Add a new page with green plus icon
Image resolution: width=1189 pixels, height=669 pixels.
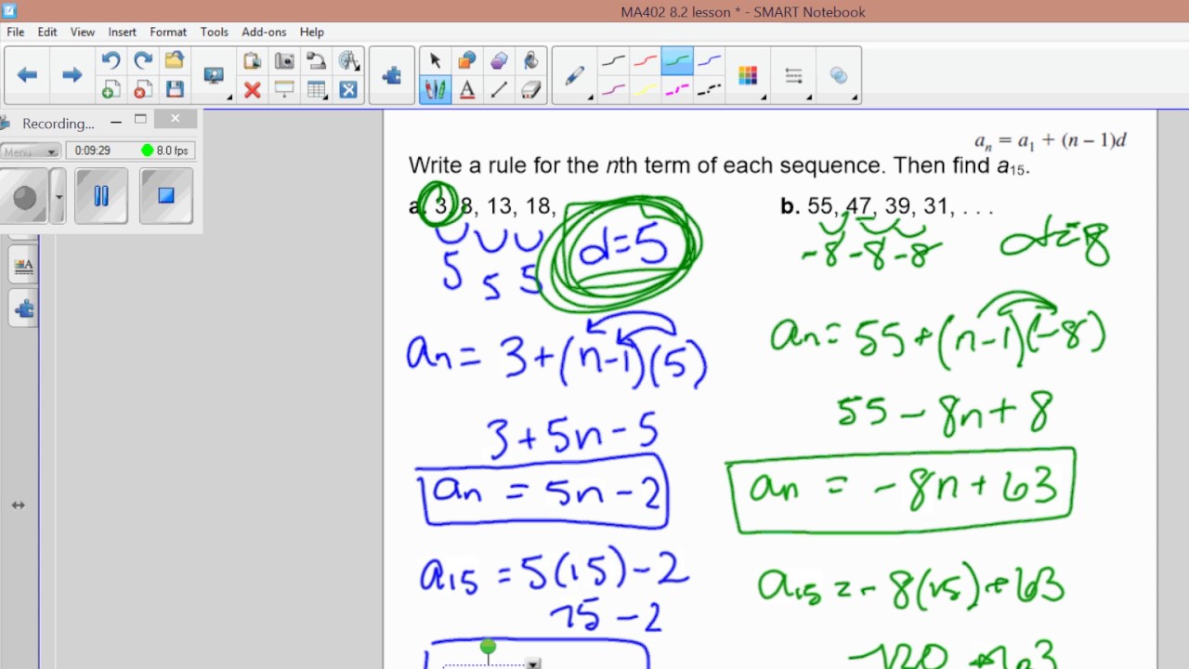[x=111, y=90]
